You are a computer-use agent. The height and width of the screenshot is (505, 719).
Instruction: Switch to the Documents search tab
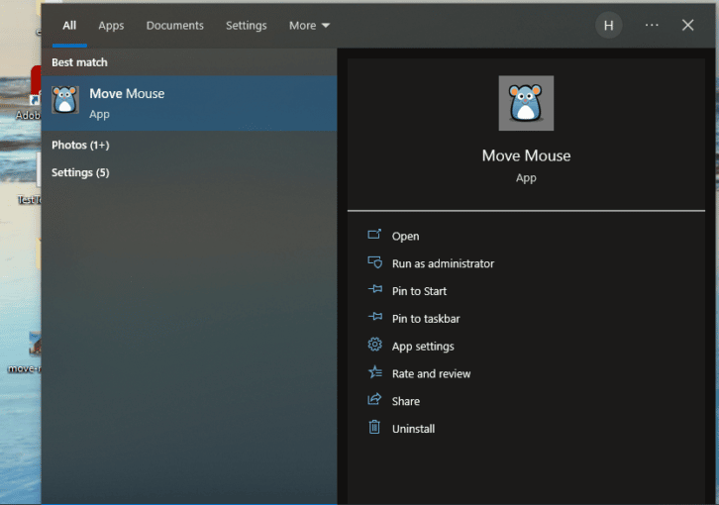174,26
